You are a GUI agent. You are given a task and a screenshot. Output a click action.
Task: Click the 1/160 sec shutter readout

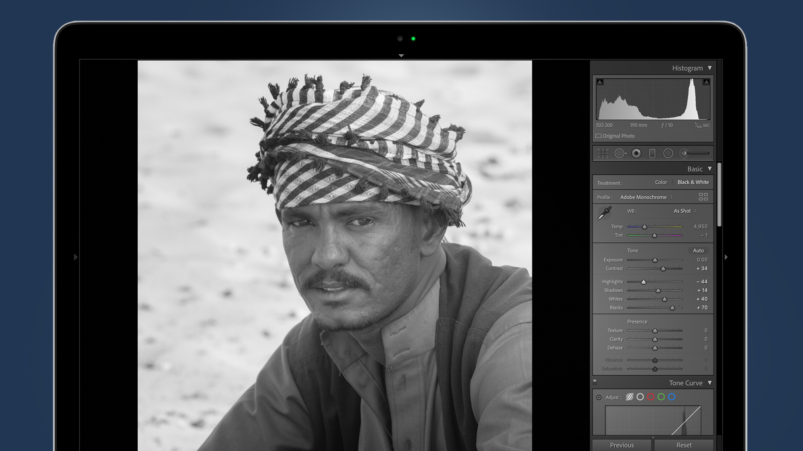702,125
